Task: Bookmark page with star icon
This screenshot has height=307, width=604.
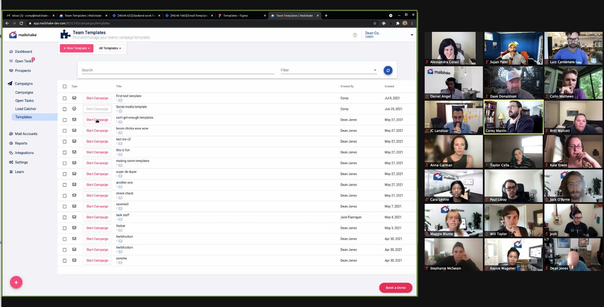Action: pyautogui.click(x=374, y=23)
